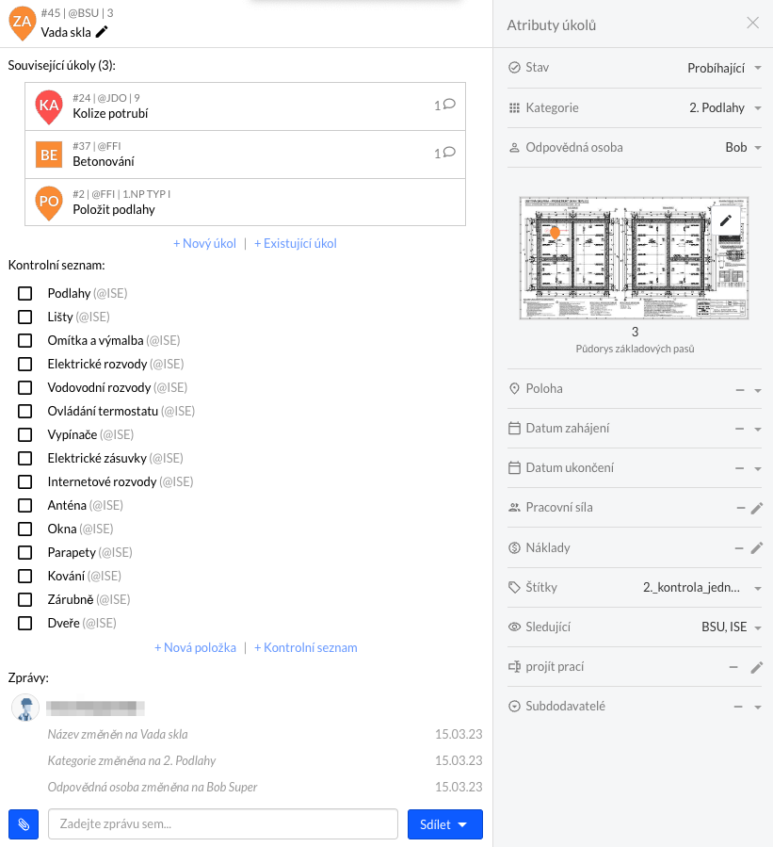773x847 pixels.
Task: Open related task Položit podlahy
Action: pyautogui.click(x=245, y=202)
